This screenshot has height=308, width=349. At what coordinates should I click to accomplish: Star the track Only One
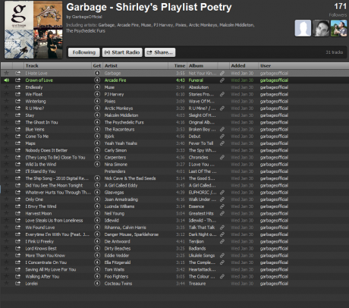pyautogui.click(x=7, y=200)
